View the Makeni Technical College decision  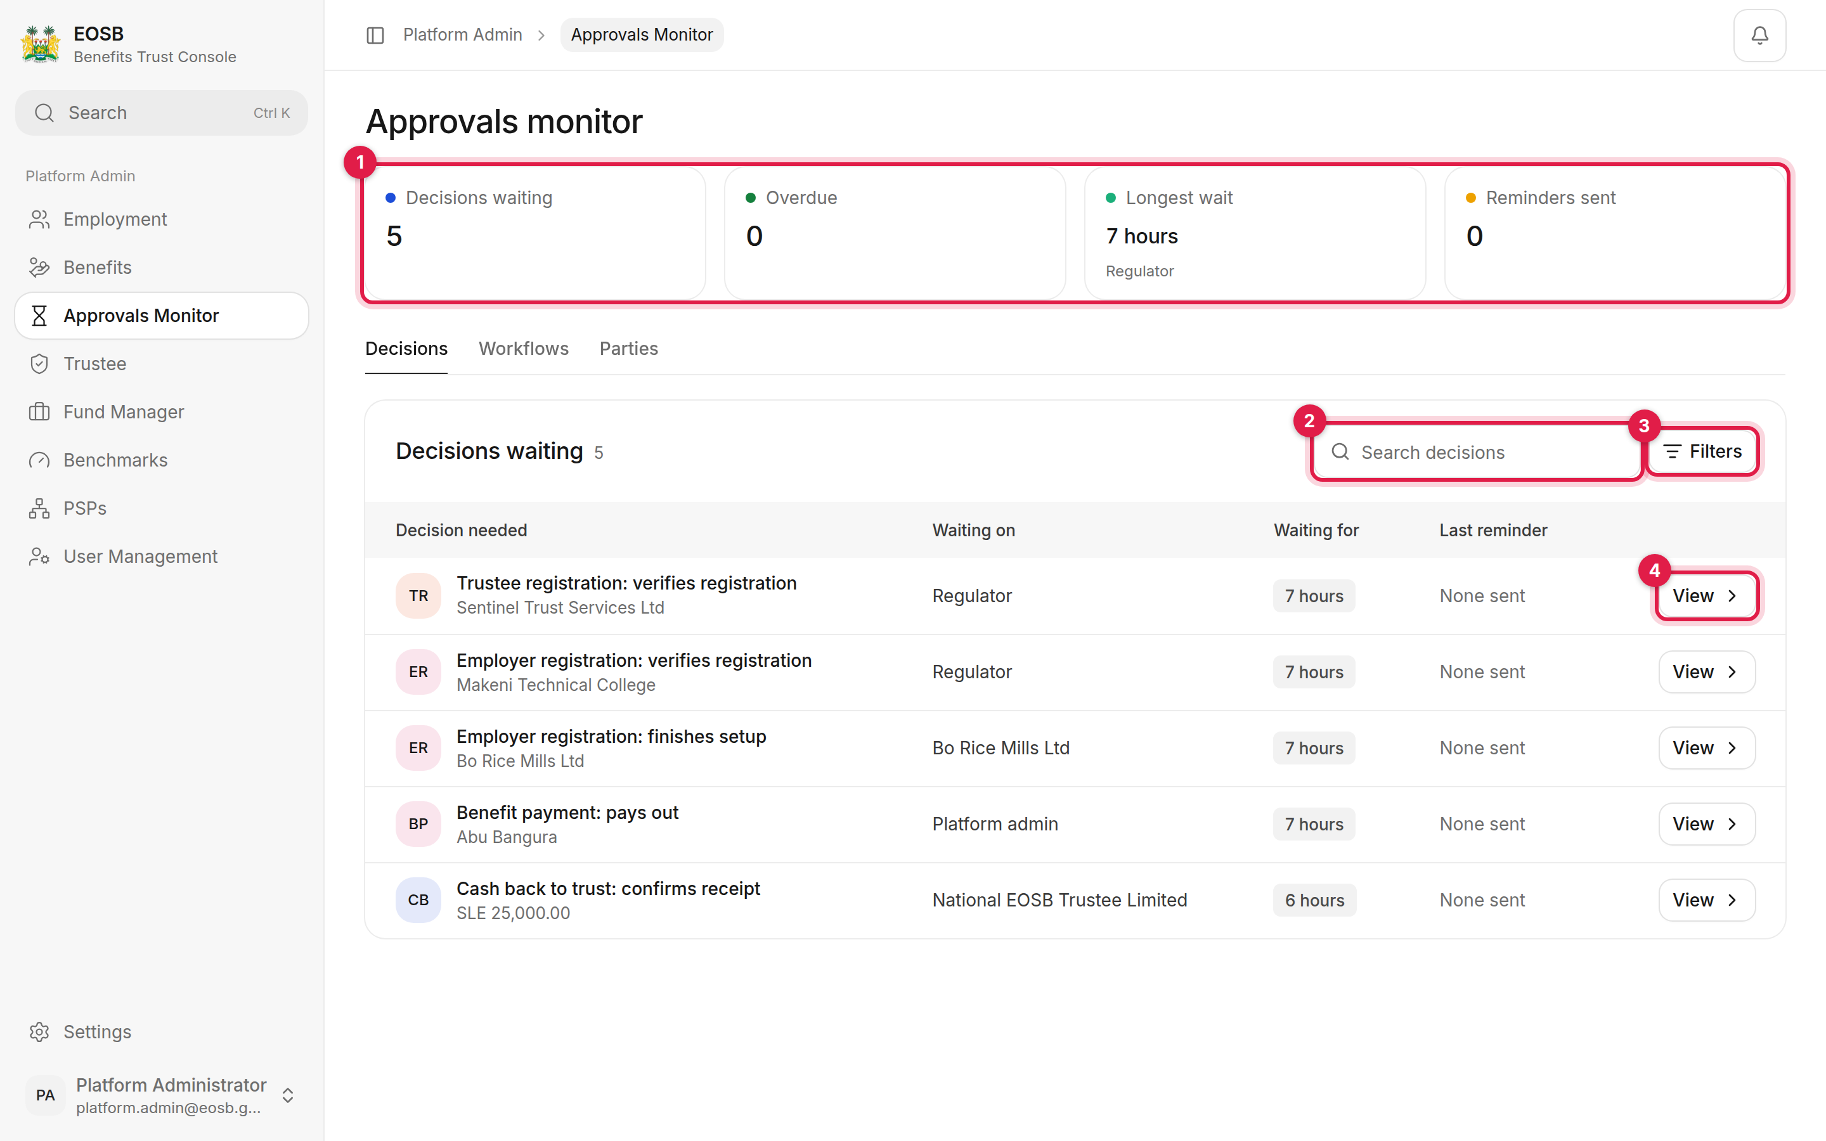tap(1706, 672)
